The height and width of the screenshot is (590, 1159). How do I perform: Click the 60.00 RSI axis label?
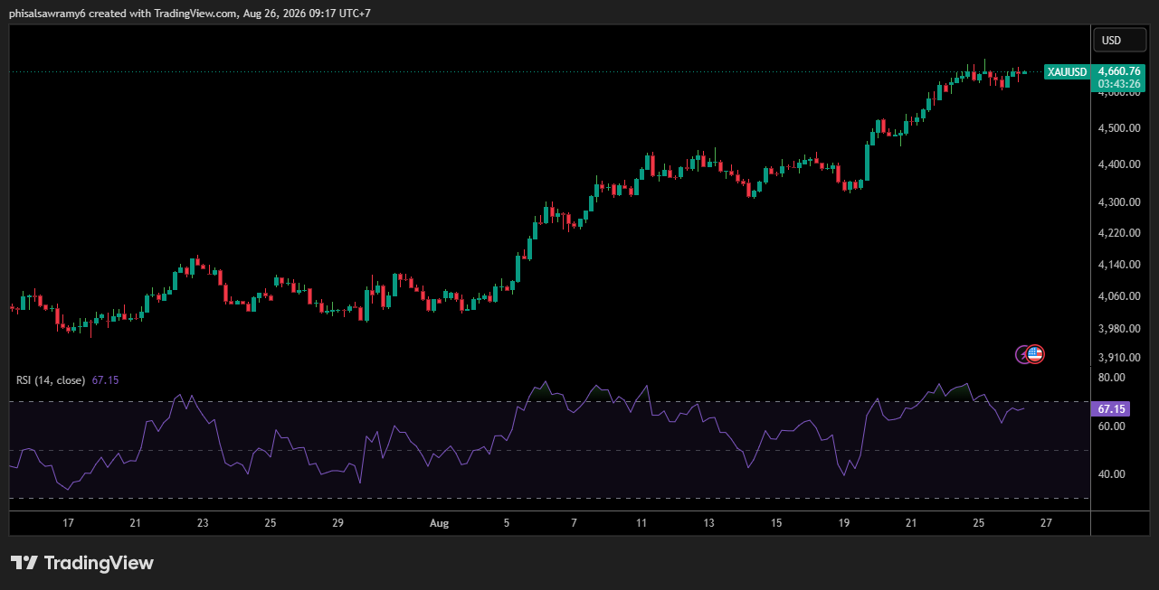tap(1111, 426)
